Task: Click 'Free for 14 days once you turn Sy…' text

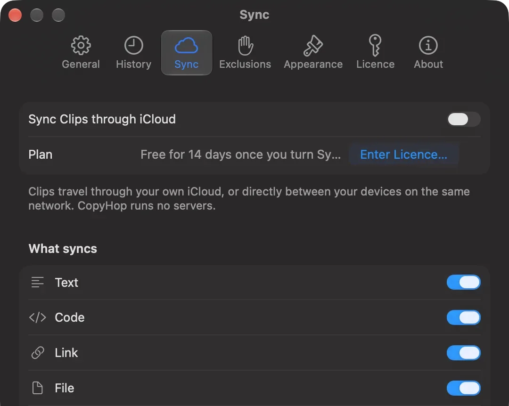Action: pyautogui.click(x=240, y=154)
